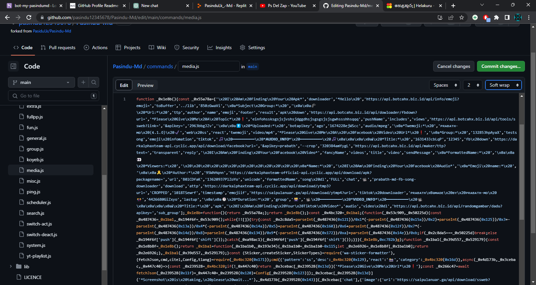536x285 pixels.
Task: Open the Spaces indent mode dropdown
Action: point(445,85)
